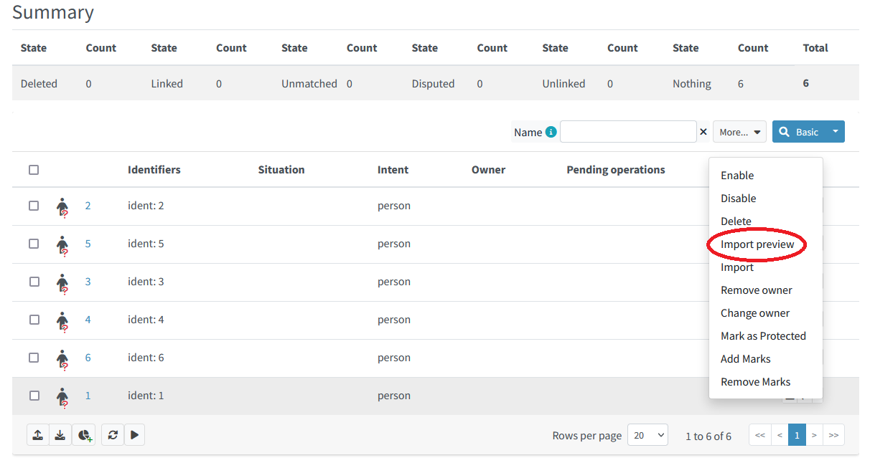The height and width of the screenshot is (468, 870).
Task: Check the checkbox for row ident: 1
Action: (x=34, y=395)
